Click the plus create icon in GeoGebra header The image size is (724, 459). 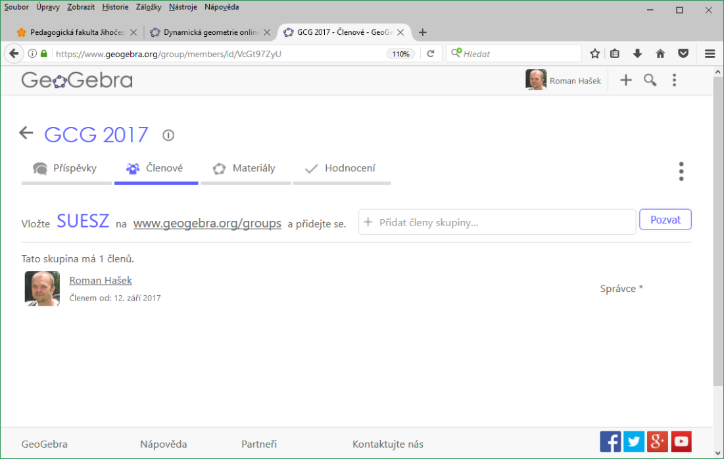coord(625,80)
